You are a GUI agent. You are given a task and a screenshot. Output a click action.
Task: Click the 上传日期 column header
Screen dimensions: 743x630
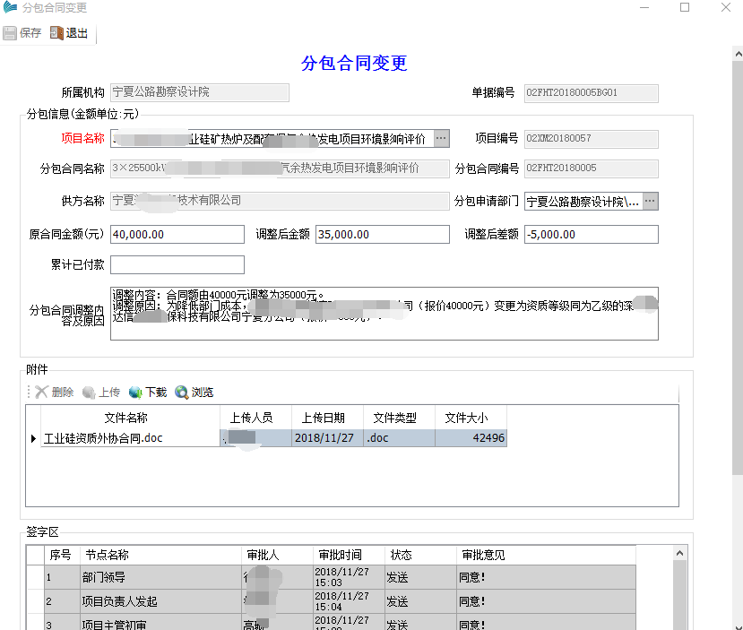click(x=327, y=418)
